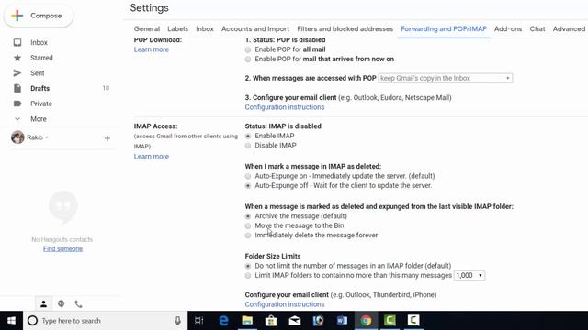This screenshot has width=588, height=330.
Task: Select the Disable IMAP radio button
Action: 248,146
